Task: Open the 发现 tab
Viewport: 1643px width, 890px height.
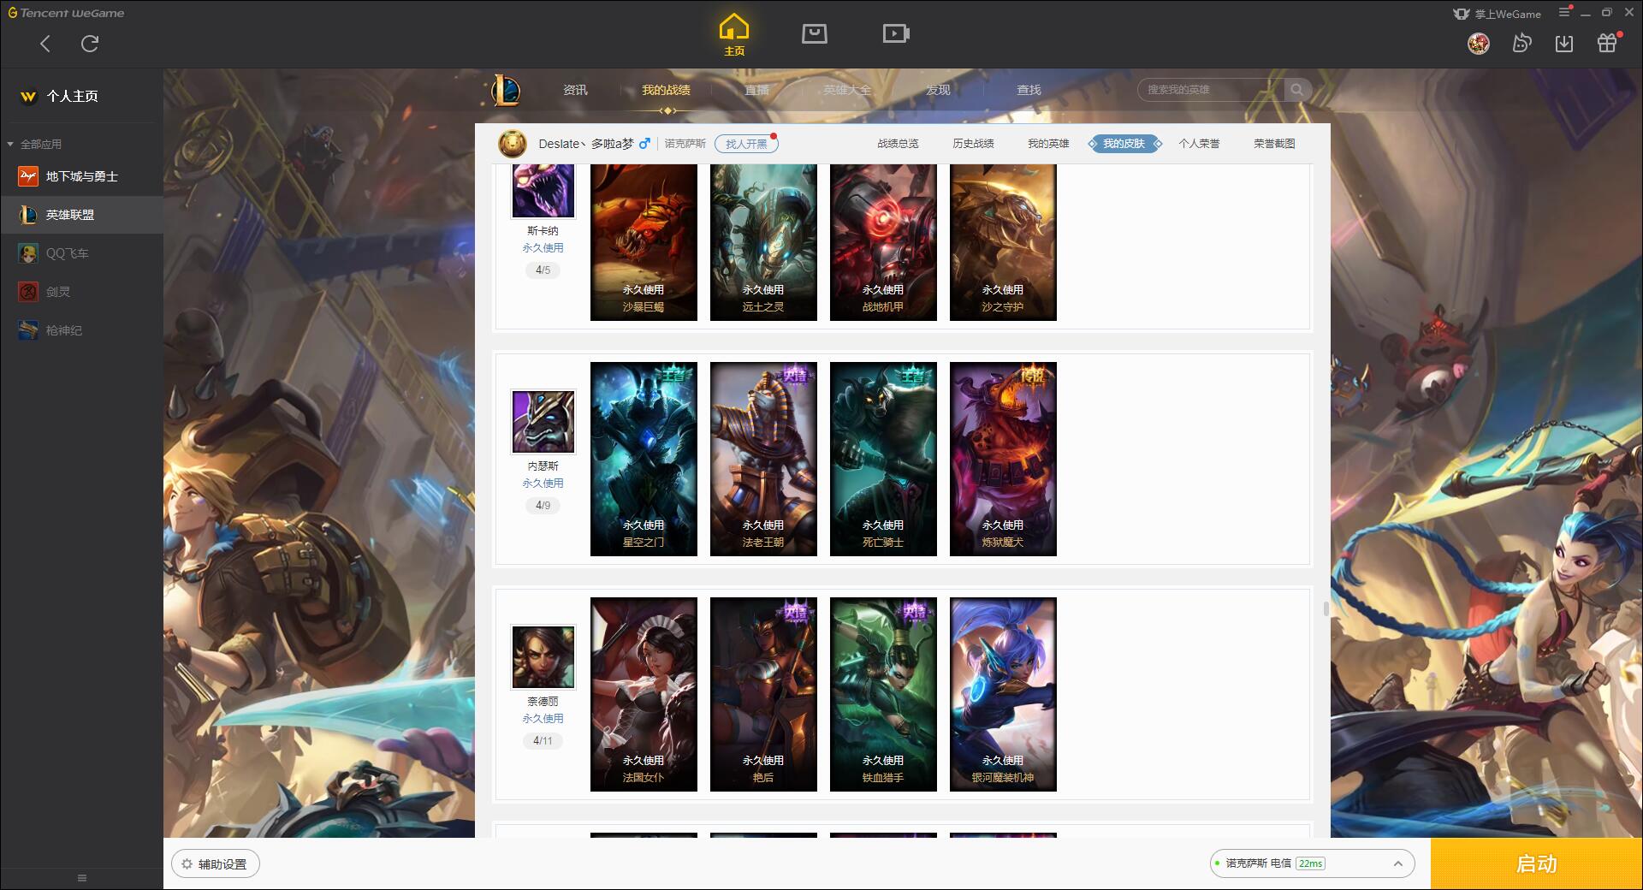Action: (x=938, y=90)
